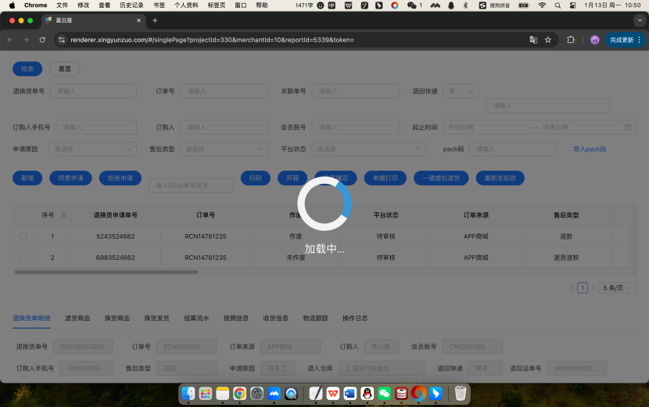Check the row for return order 5243524662
Image resolution: width=649 pixels, height=407 pixels.
point(23,236)
